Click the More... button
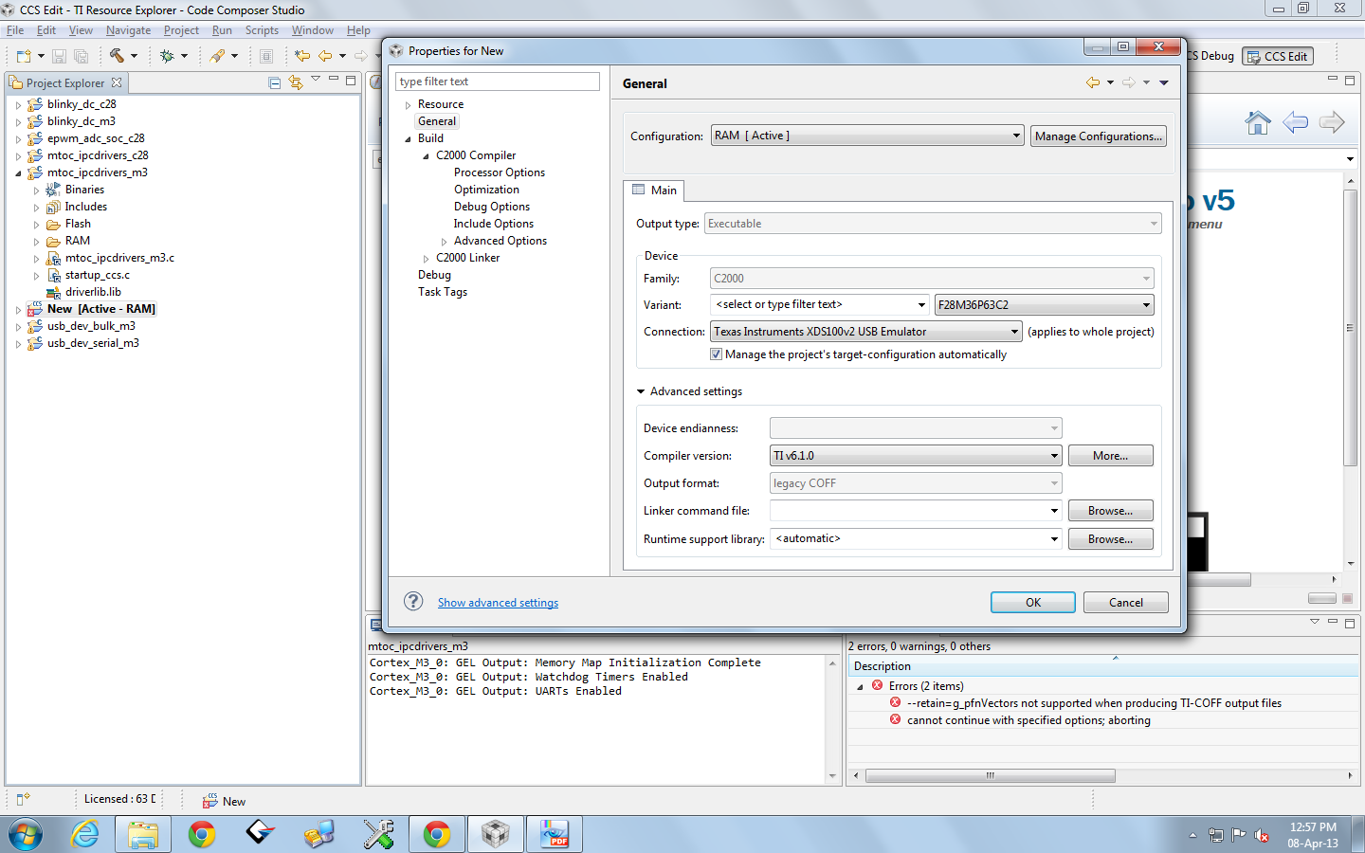1365x853 pixels. (x=1111, y=456)
